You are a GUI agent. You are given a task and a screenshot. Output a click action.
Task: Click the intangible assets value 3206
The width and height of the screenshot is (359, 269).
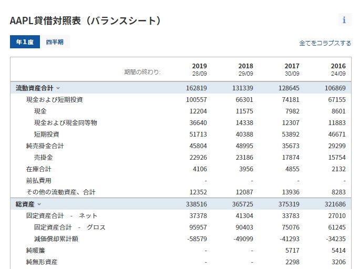click(339, 262)
